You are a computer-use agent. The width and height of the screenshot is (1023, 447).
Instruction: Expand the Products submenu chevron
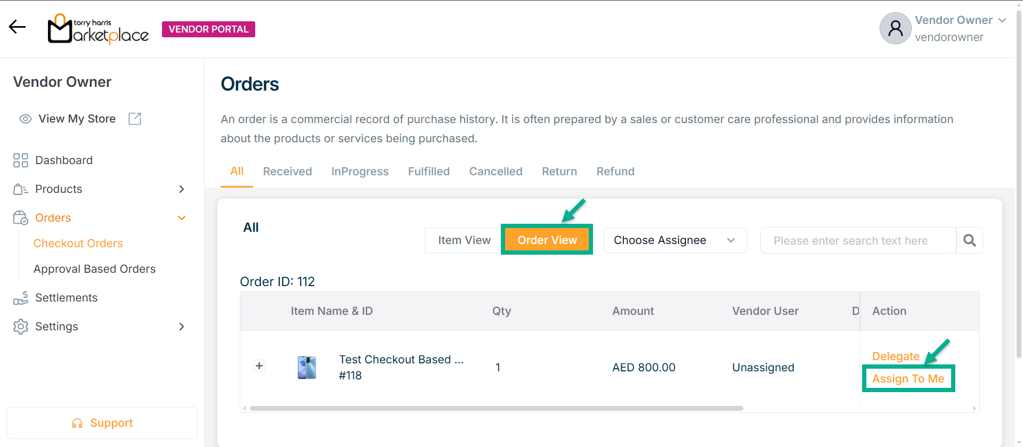click(x=182, y=189)
